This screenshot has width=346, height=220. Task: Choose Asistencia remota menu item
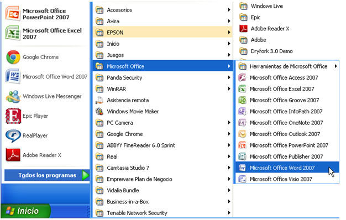[162, 100]
